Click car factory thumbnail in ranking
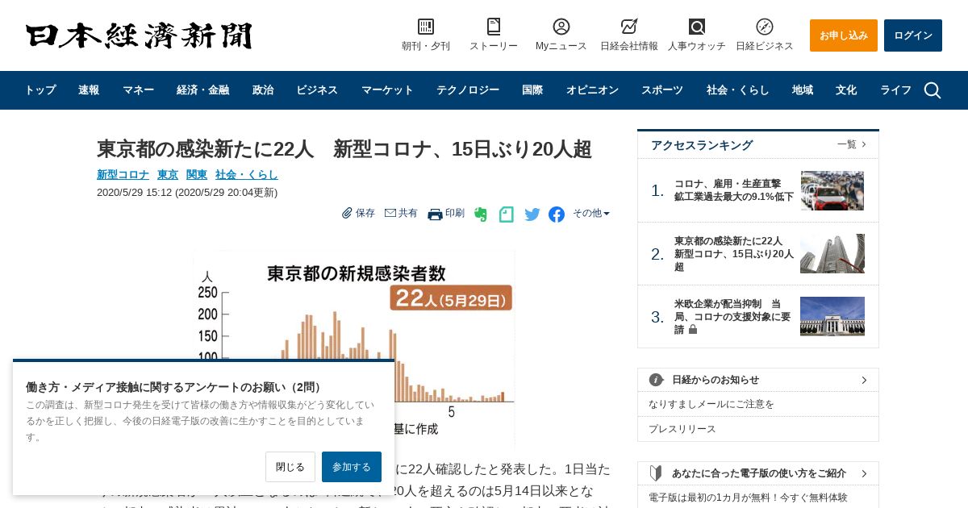Image resolution: width=968 pixels, height=508 pixels. (832, 190)
